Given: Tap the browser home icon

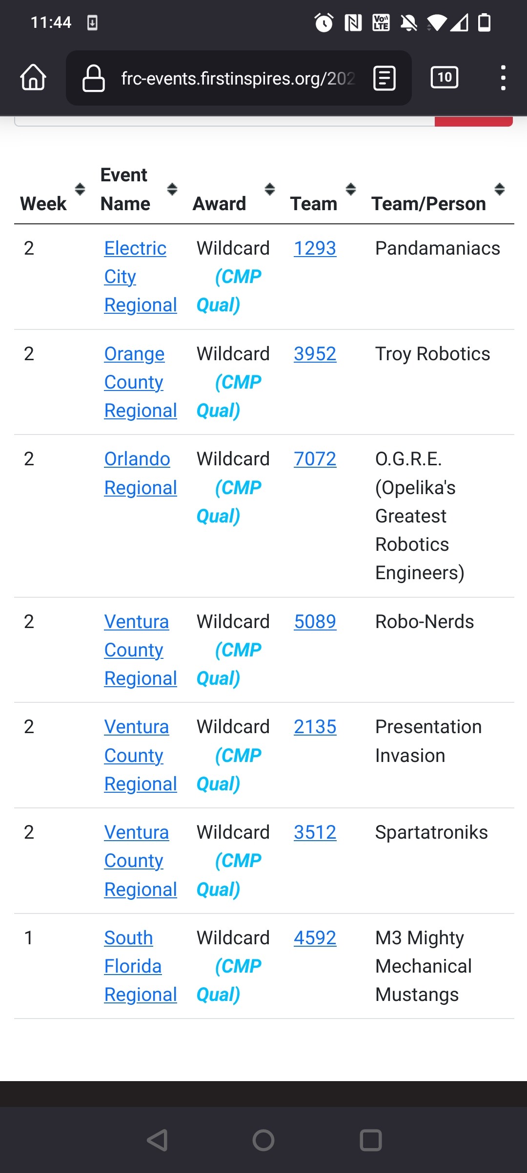Looking at the screenshot, I should [33, 78].
